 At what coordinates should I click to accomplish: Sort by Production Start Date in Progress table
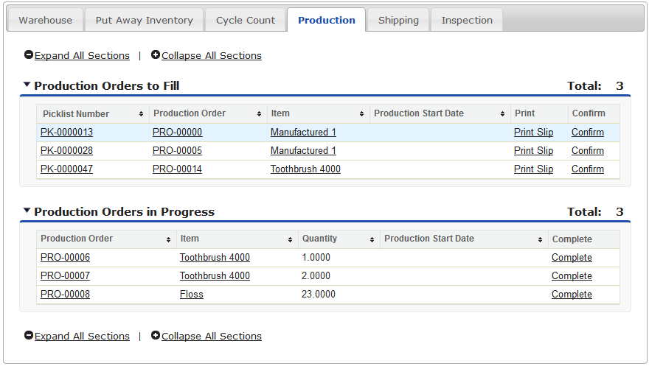click(540, 239)
